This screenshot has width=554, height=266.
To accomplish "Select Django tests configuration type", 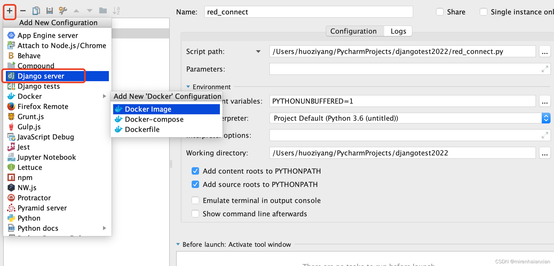I will pyautogui.click(x=57, y=86).
